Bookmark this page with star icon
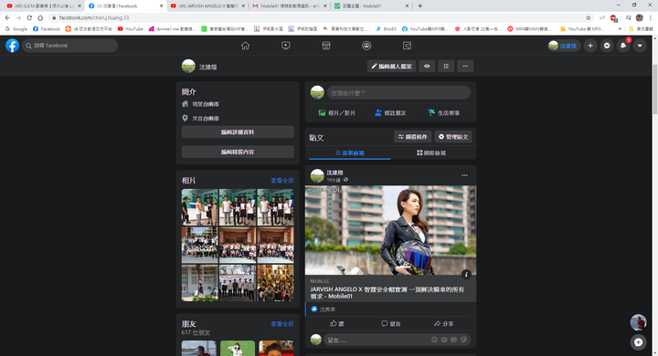Screen dimensions: 658x356 588,17
